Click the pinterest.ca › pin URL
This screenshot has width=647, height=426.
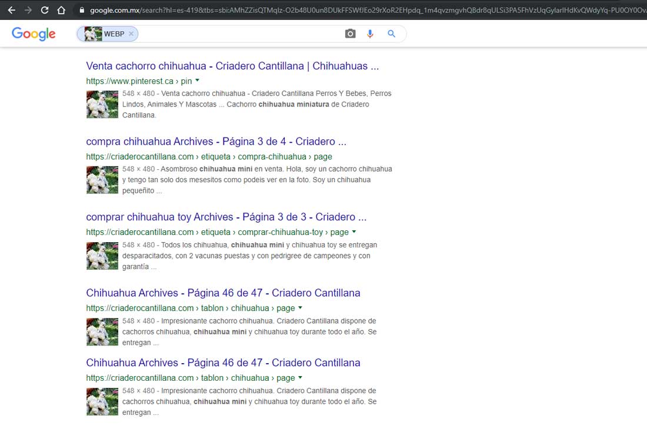click(139, 81)
